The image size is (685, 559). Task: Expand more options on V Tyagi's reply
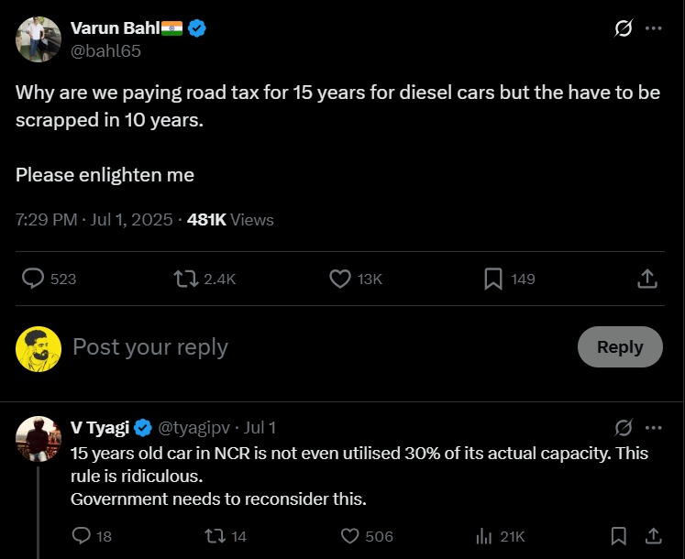[653, 427]
